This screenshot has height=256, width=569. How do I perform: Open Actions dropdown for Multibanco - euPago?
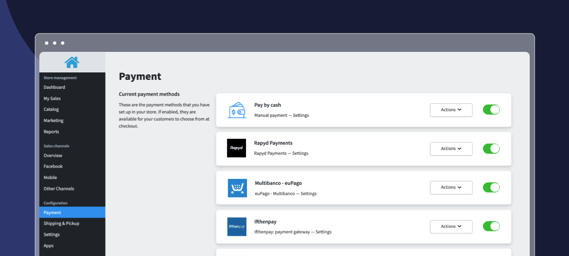click(451, 187)
